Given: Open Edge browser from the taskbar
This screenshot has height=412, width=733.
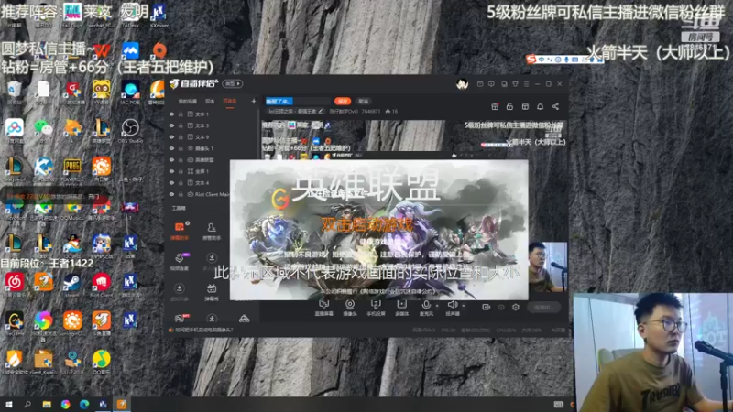Looking at the screenshot, I should [x=84, y=405].
